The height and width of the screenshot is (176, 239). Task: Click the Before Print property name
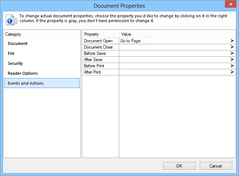tap(94, 66)
